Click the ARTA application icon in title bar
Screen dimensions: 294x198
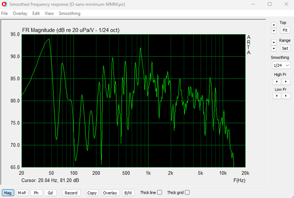[x=4, y=4]
